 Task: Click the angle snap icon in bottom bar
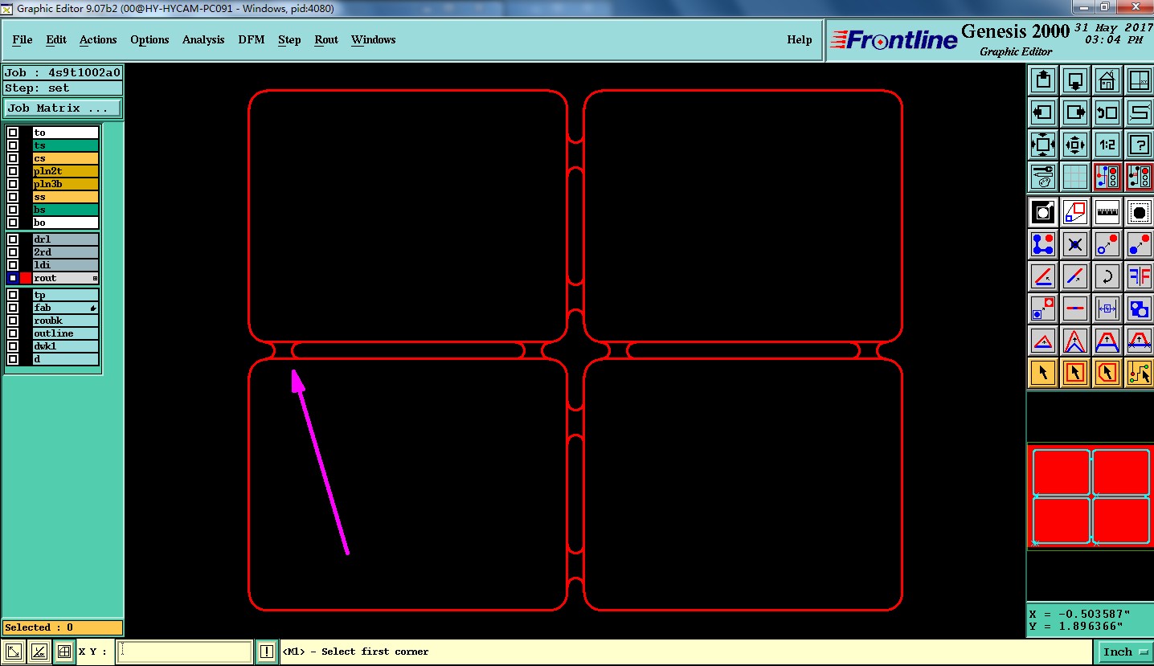[39, 652]
